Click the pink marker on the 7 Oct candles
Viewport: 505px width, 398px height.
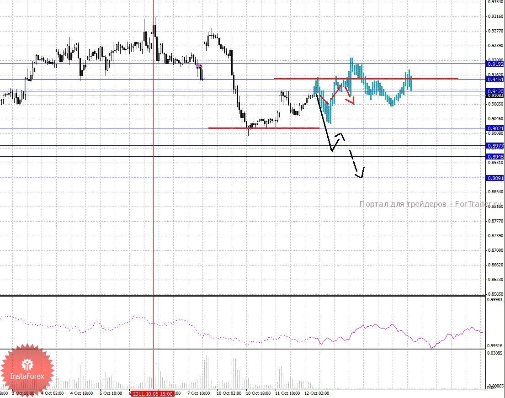pos(198,66)
